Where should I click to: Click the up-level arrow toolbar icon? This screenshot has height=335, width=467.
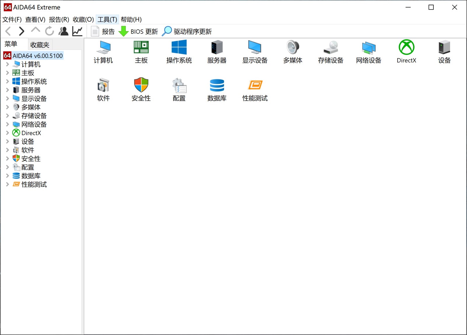point(35,30)
